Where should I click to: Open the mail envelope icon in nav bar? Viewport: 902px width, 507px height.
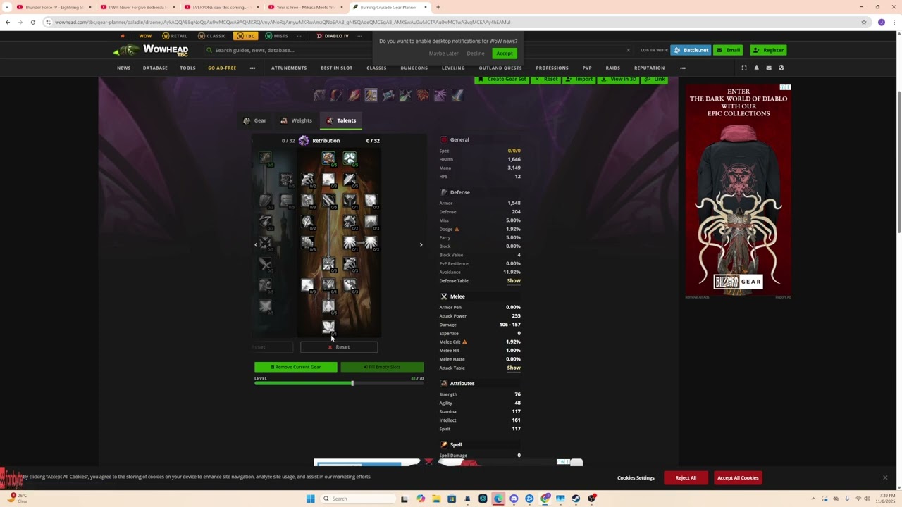pyautogui.click(x=769, y=68)
